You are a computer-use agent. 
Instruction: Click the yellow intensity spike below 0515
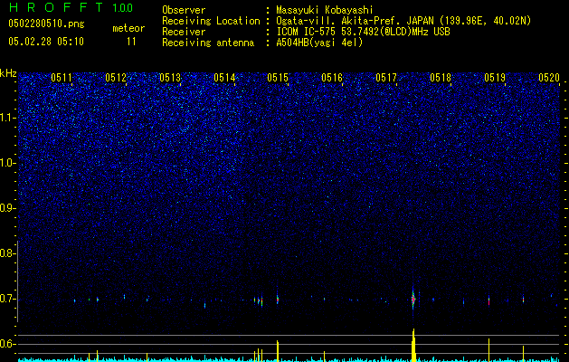[278, 351]
